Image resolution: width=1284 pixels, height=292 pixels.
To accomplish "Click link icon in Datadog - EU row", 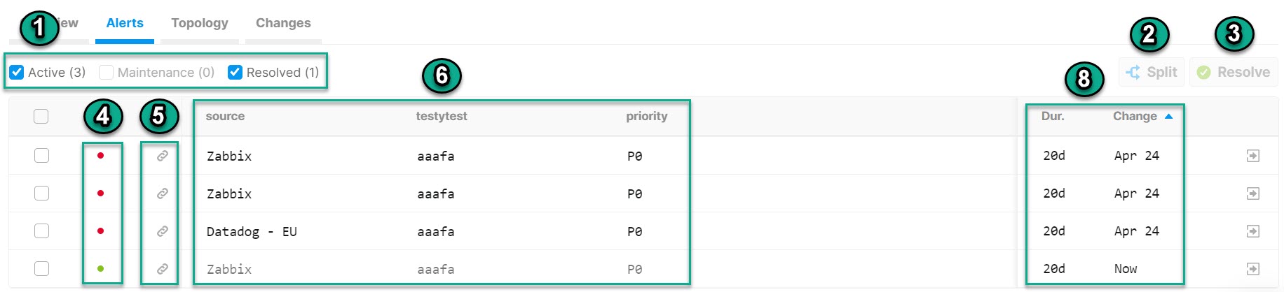I will [162, 231].
